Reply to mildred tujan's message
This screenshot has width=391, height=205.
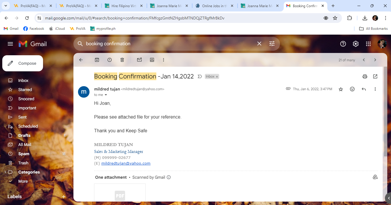pyautogui.click(x=364, y=89)
